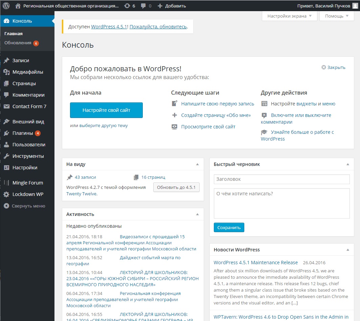Screen dimensions: 360x321
Task: Click the collapse menu arrow icon
Action: 6,206
